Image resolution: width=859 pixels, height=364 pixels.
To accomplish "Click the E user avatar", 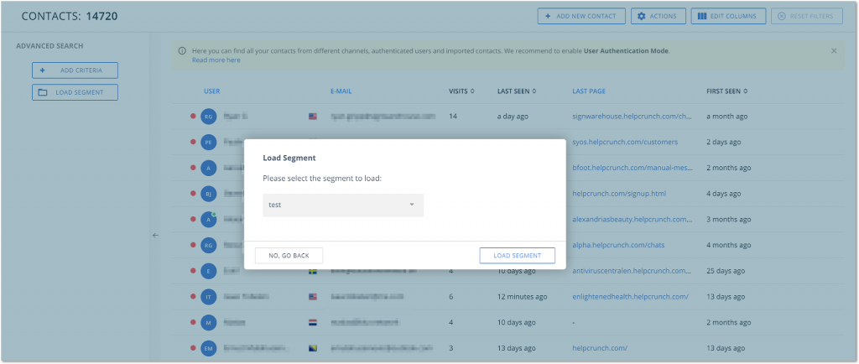I will click(x=208, y=271).
